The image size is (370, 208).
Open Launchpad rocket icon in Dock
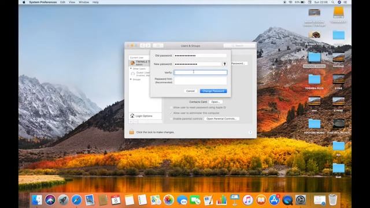pos(63,200)
